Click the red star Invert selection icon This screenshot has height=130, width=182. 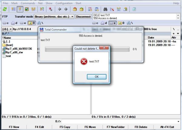[50, 9]
